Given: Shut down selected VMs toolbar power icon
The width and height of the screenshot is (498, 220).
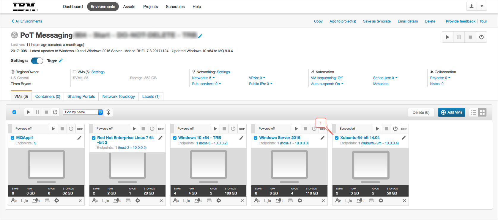Looking at the screenshot, I should [55, 112].
